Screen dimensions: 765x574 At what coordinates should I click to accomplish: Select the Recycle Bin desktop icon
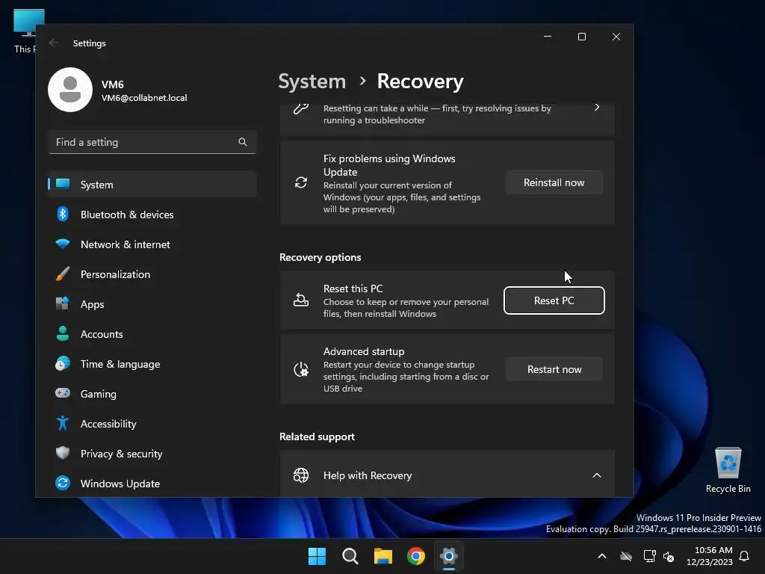point(728,470)
